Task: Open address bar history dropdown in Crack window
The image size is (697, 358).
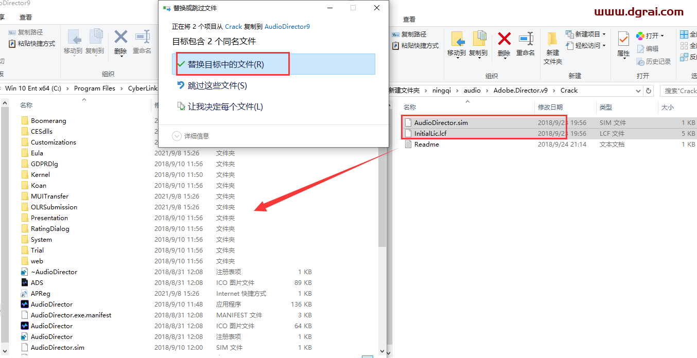Action: [638, 91]
